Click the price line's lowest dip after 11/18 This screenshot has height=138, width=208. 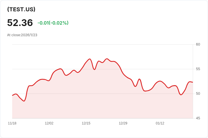(x=24, y=101)
